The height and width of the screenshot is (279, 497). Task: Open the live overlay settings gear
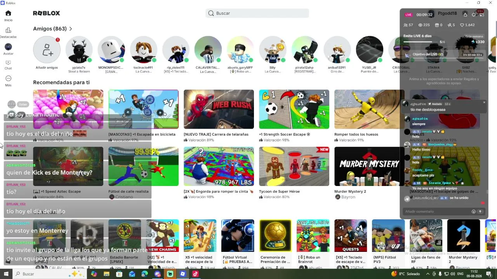click(x=474, y=15)
